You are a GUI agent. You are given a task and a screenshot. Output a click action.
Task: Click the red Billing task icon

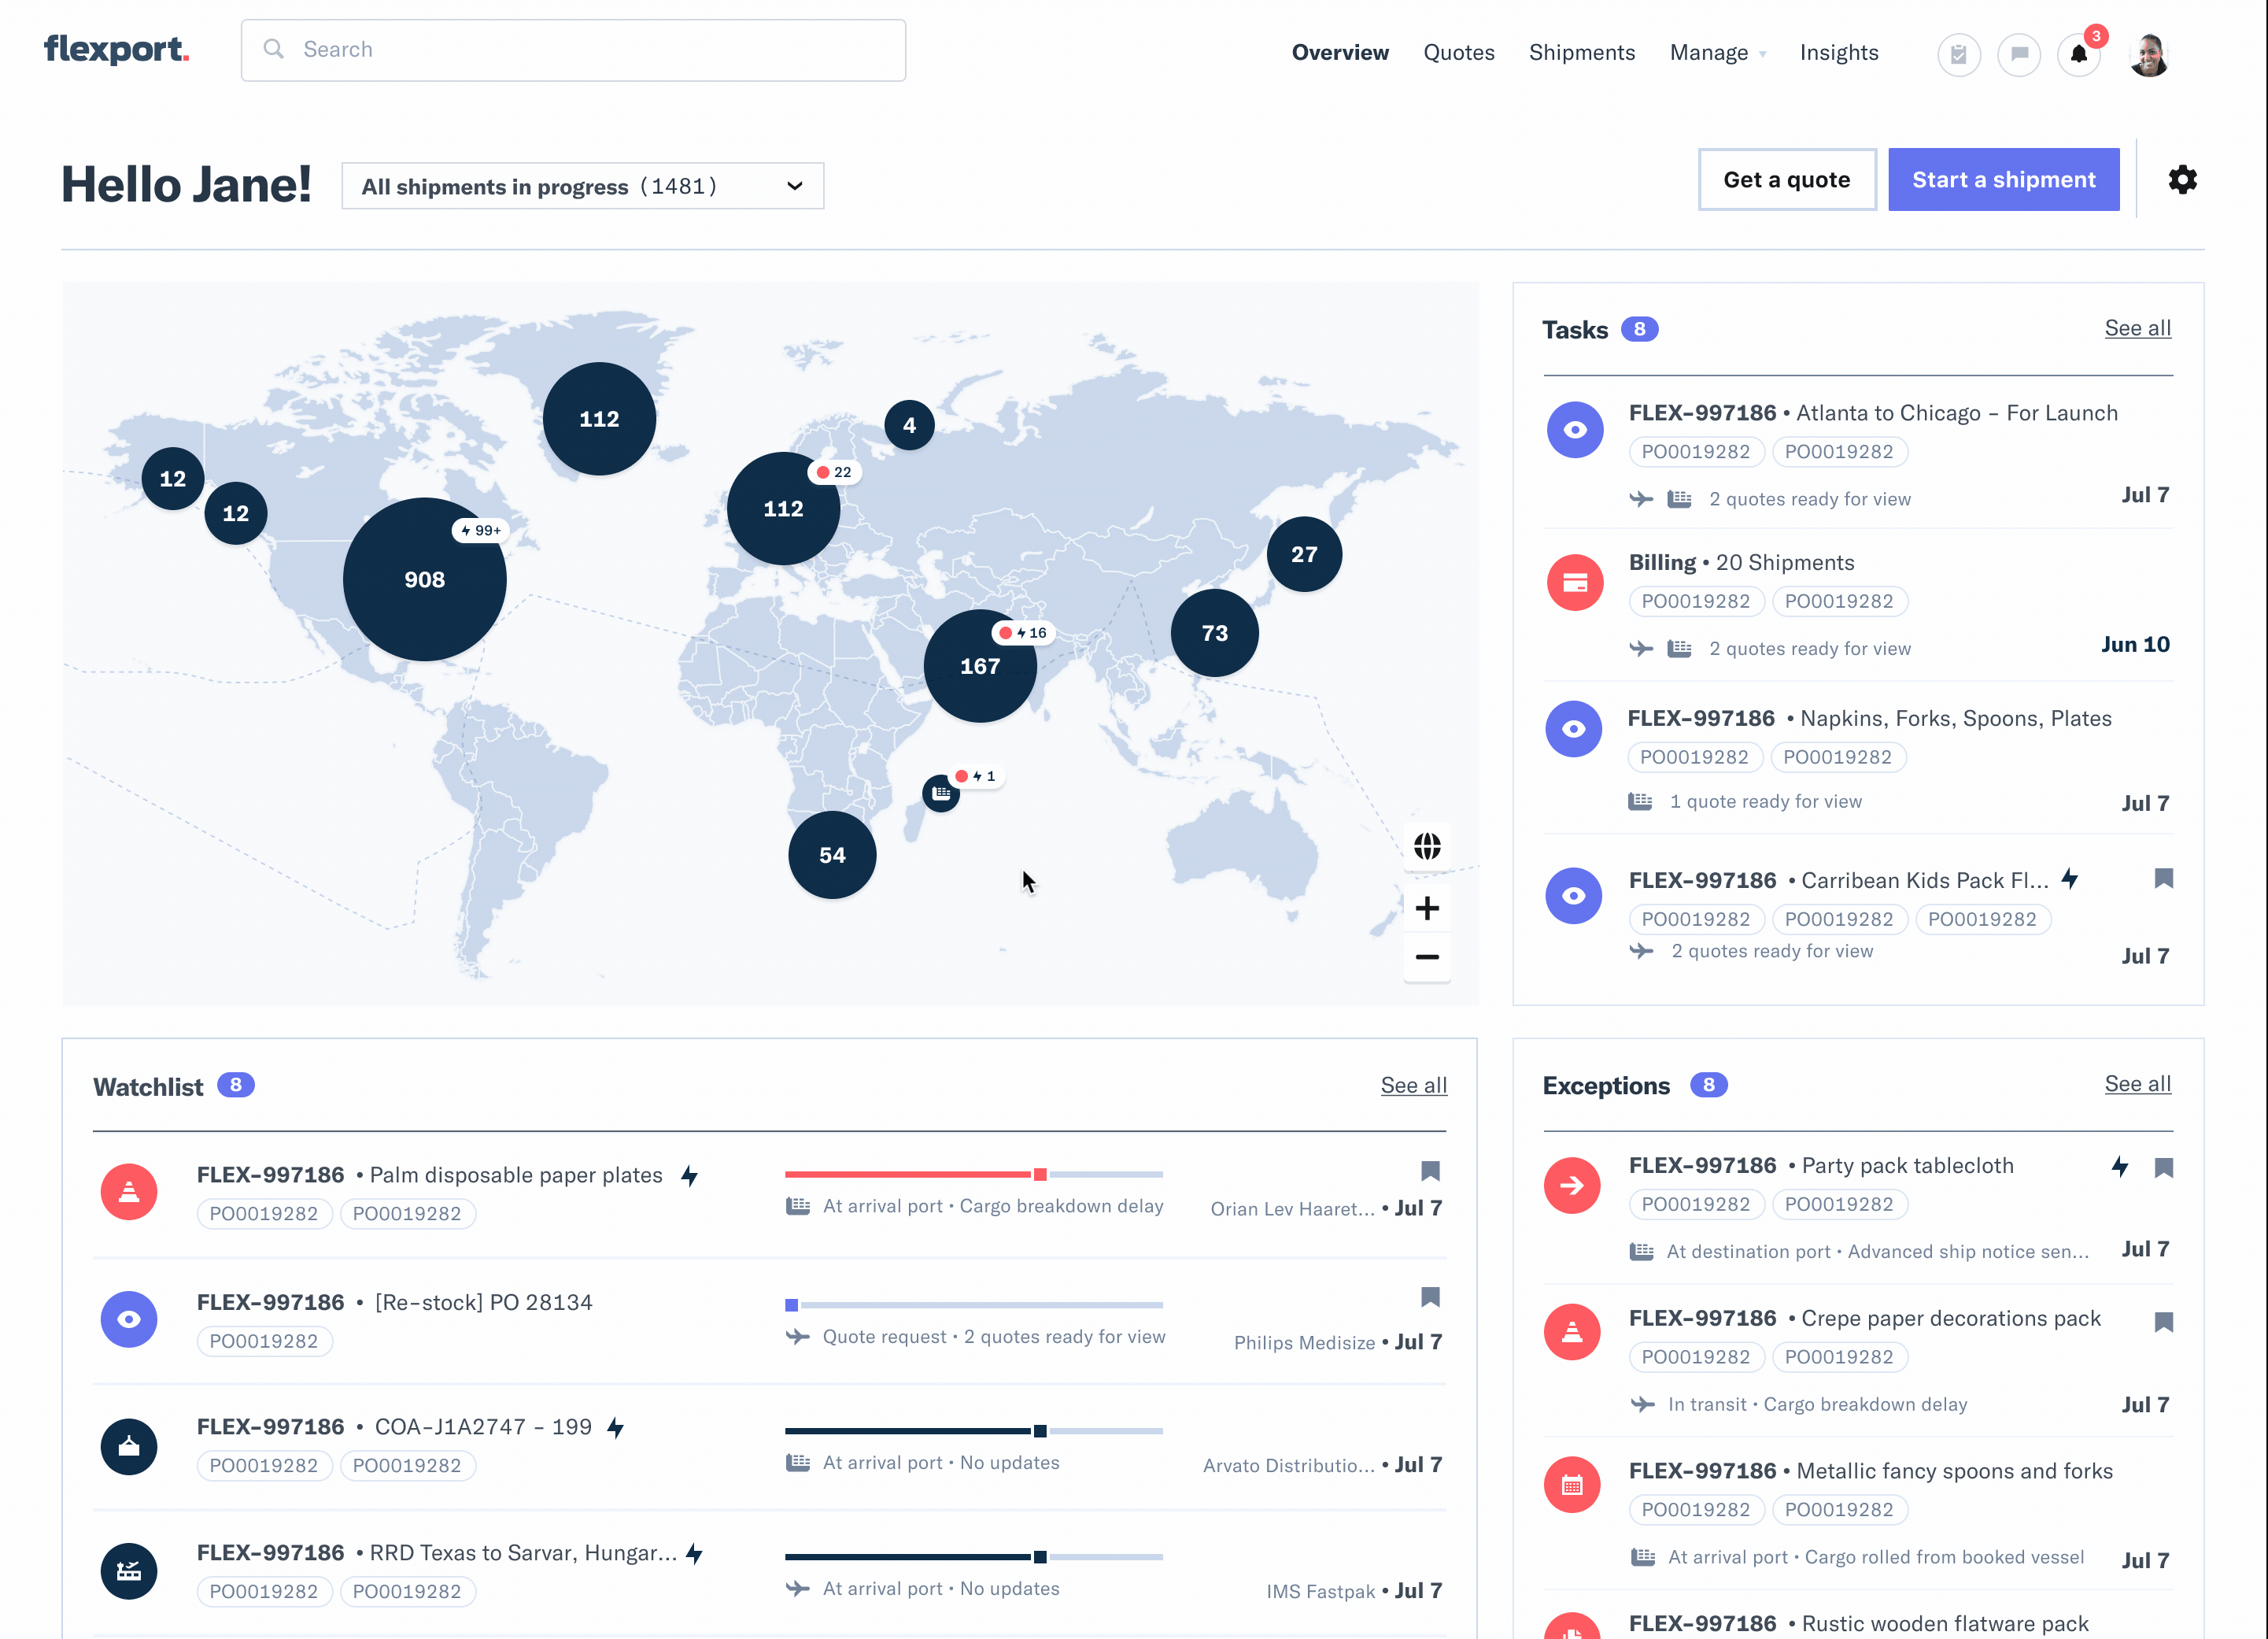coord(1574,583)
